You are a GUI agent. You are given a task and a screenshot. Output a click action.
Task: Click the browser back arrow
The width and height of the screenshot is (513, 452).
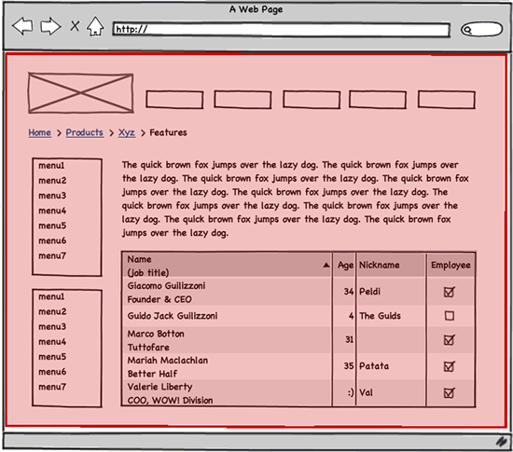tap(22, 26)
